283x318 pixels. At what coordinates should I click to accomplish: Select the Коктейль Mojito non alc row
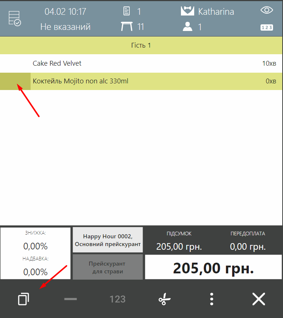pyautogui.click(x=147, y=81)
